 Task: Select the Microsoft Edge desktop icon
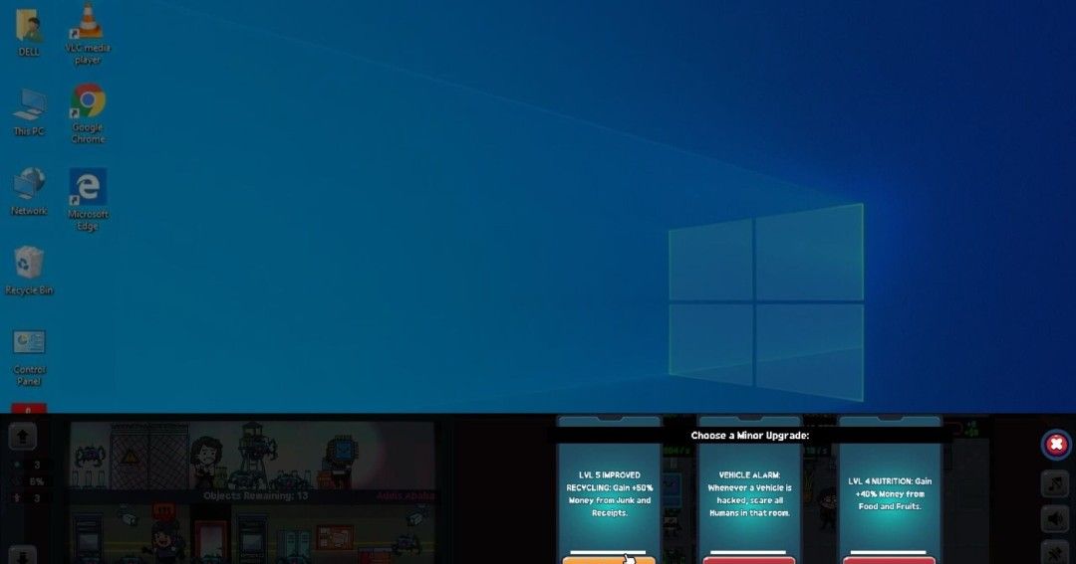(88, 187)
